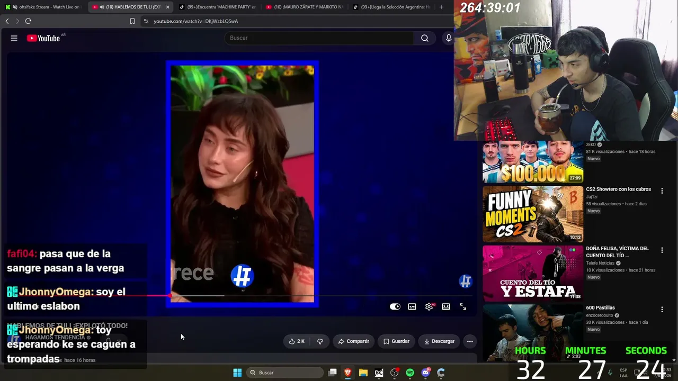
Task: Switch to Llega la Selección Argentina tab
Action: click(x=391, y=7)
